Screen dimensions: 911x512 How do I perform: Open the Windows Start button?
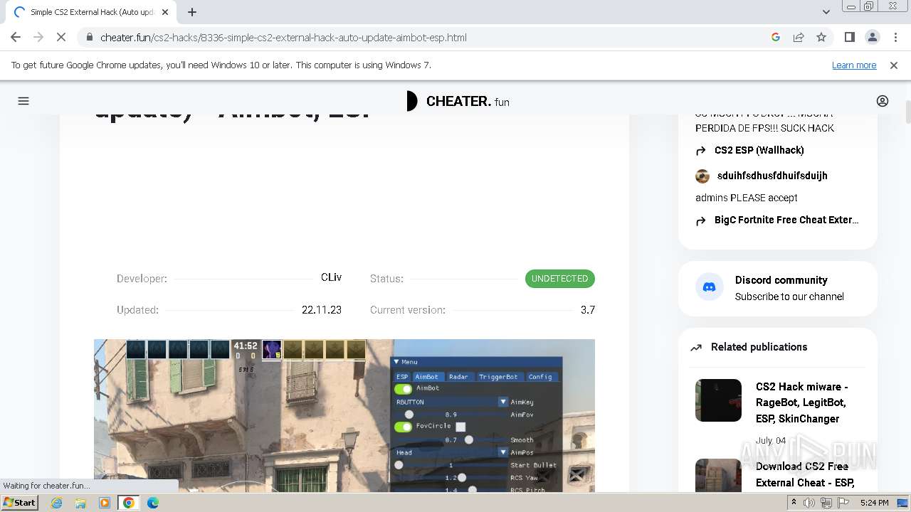[x=20, y=502]
